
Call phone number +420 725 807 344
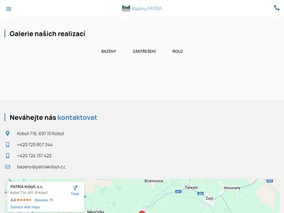pos(35,145)
